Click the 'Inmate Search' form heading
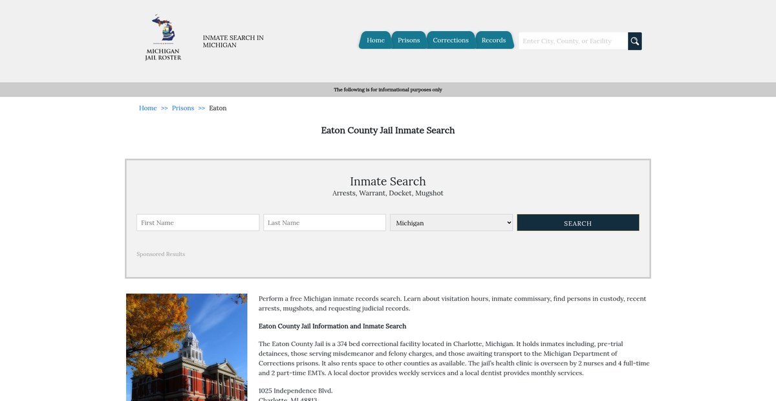Screen dimensions: 776x401 click(x=388, y=182)
